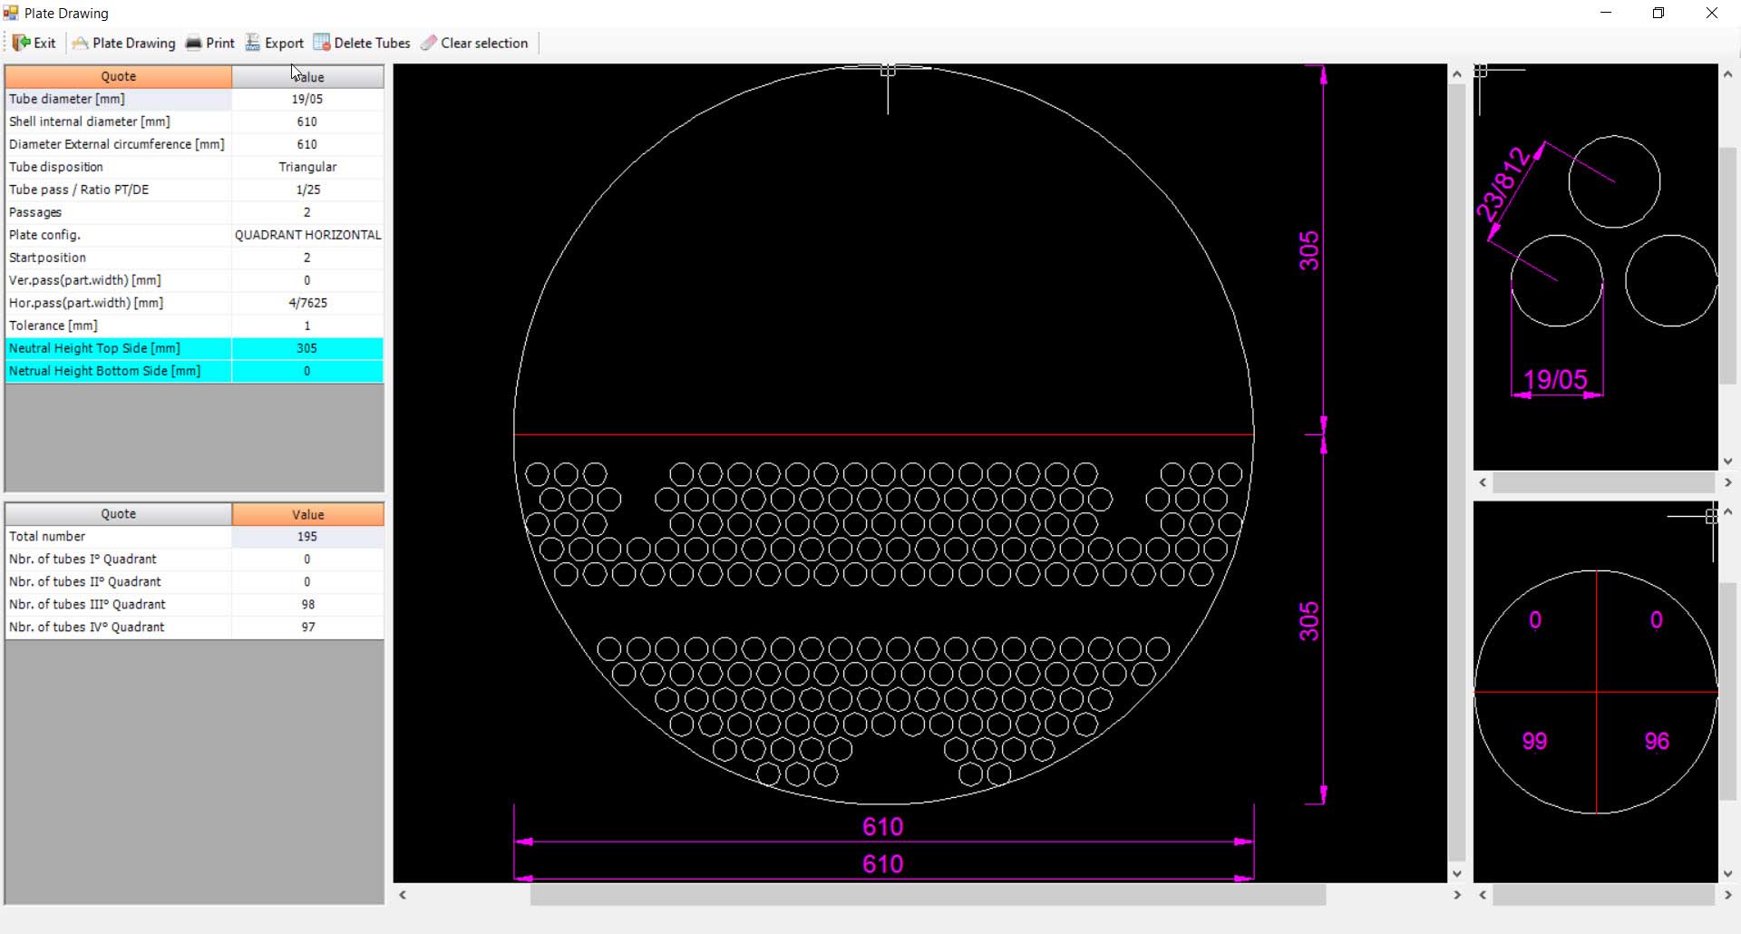Click the main drawing horizontal scrollbar thumb

click(x=928, y=895)
